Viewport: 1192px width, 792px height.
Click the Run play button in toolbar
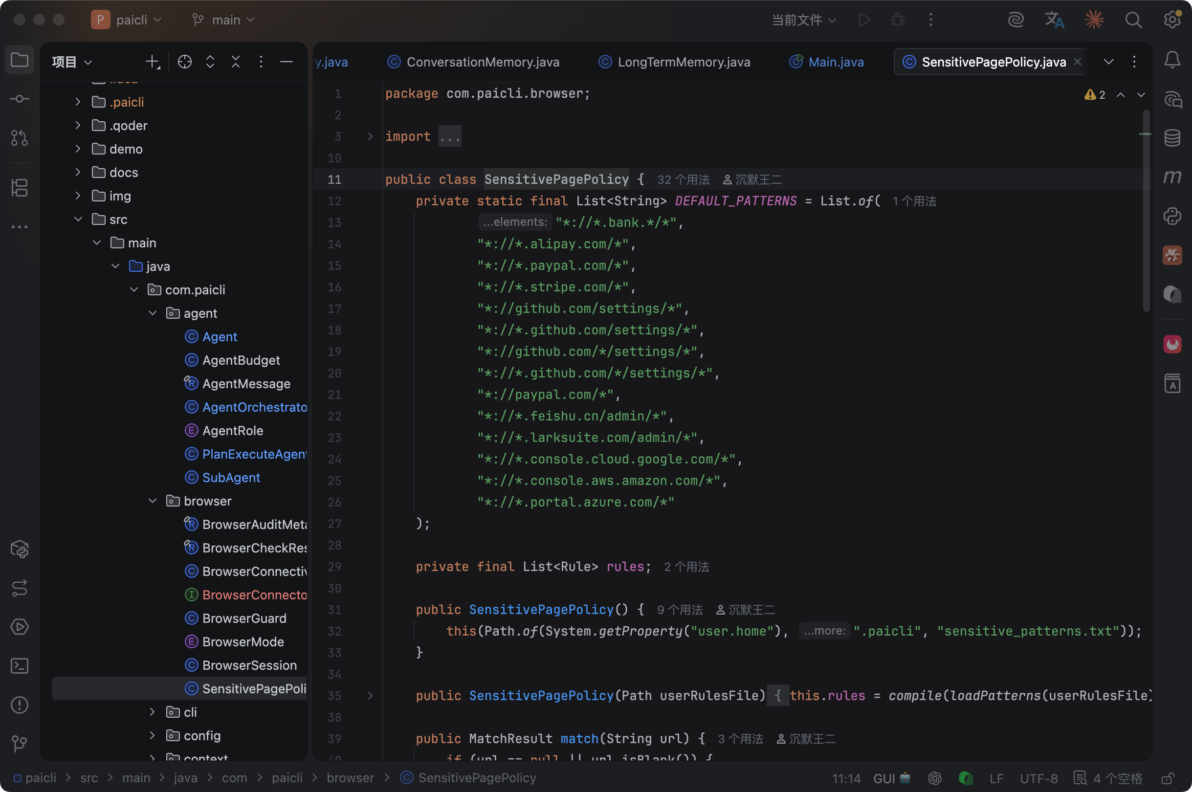tap(864, 20)
